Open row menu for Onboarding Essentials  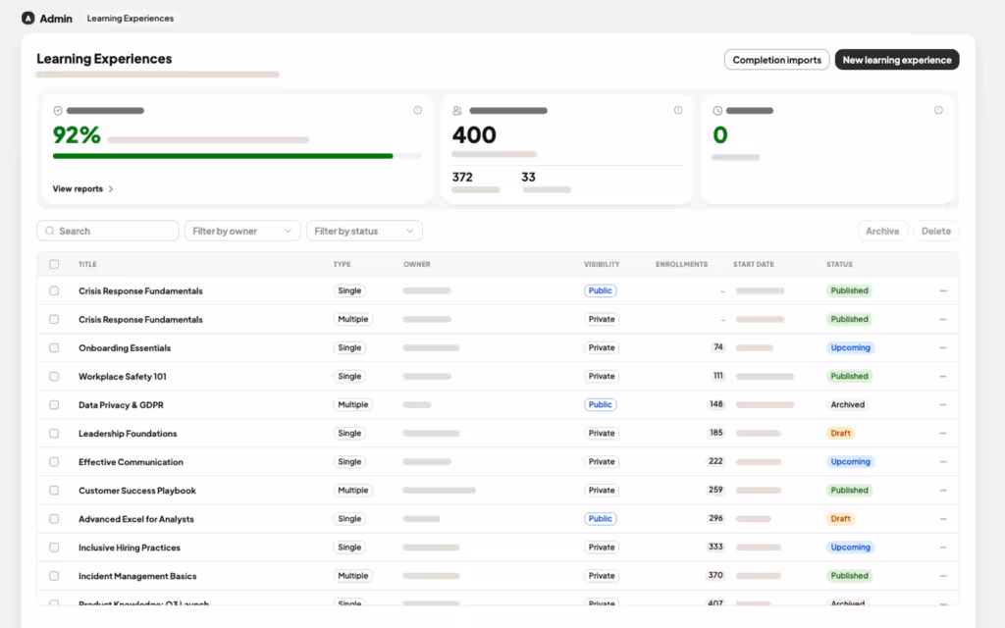pyautogui.click(x=943, y=348)
